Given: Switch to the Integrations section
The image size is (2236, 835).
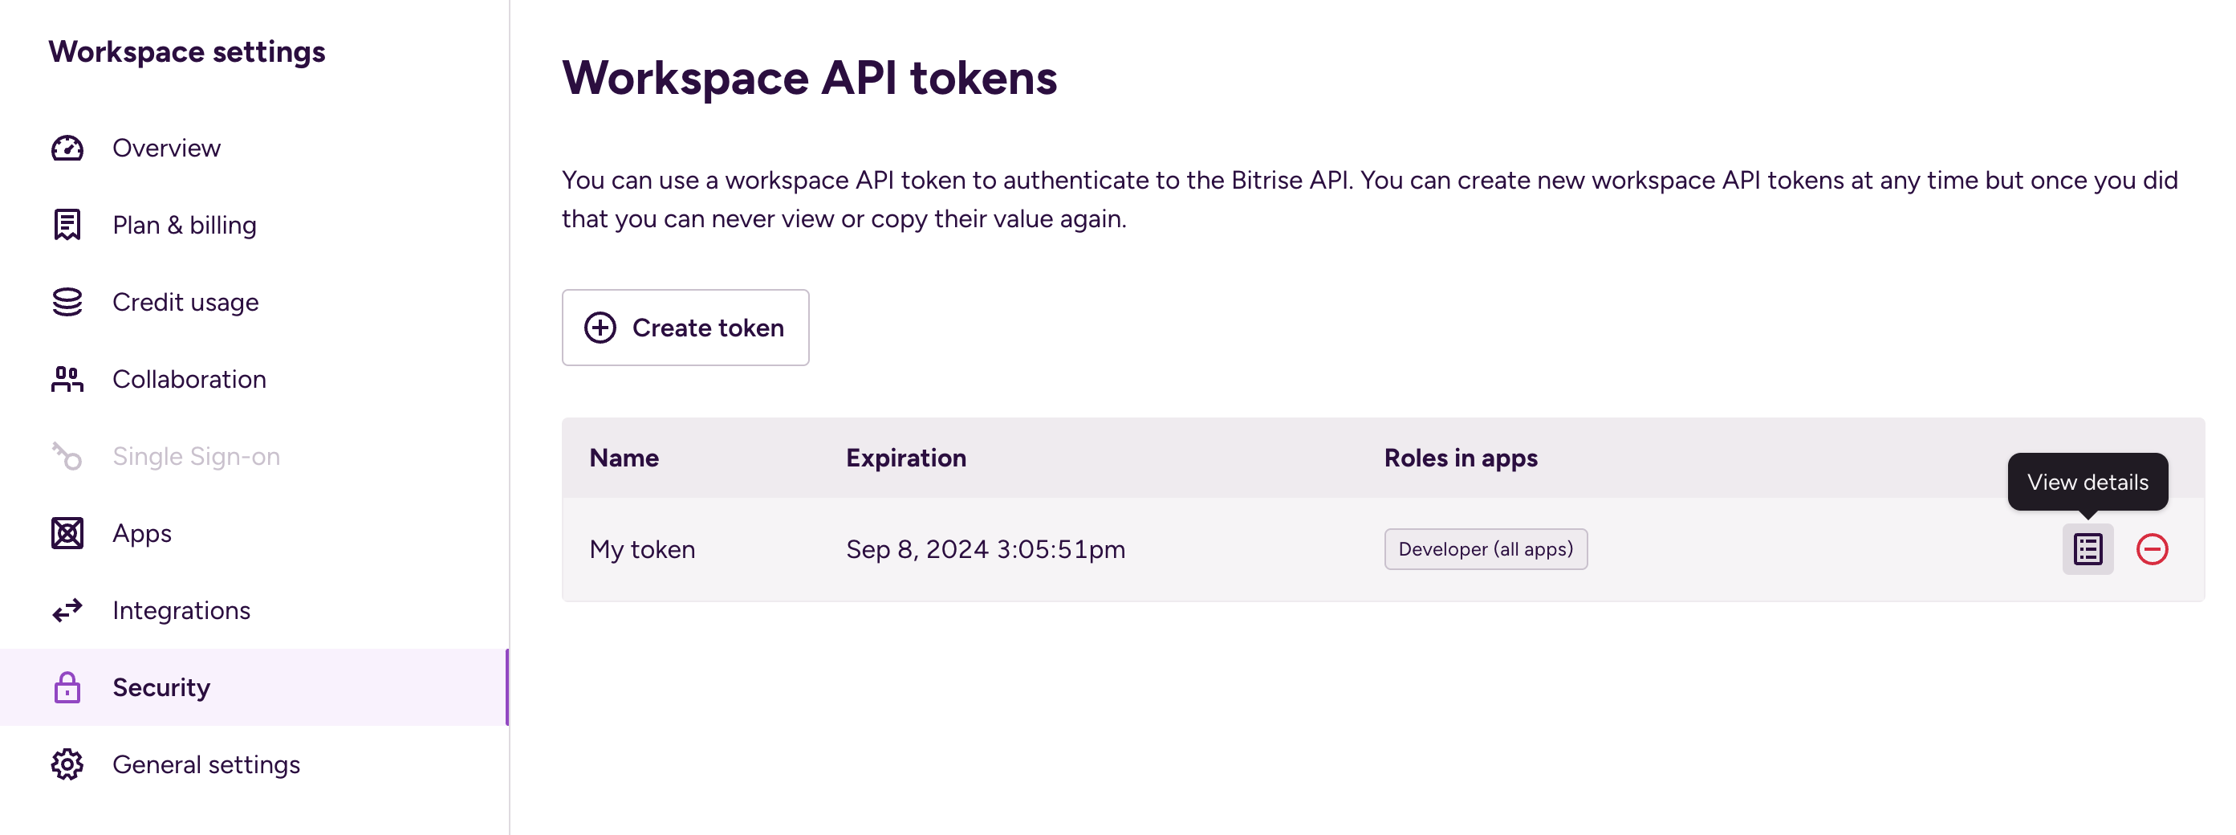Looking at the screenshot, I should pos(181,610).
